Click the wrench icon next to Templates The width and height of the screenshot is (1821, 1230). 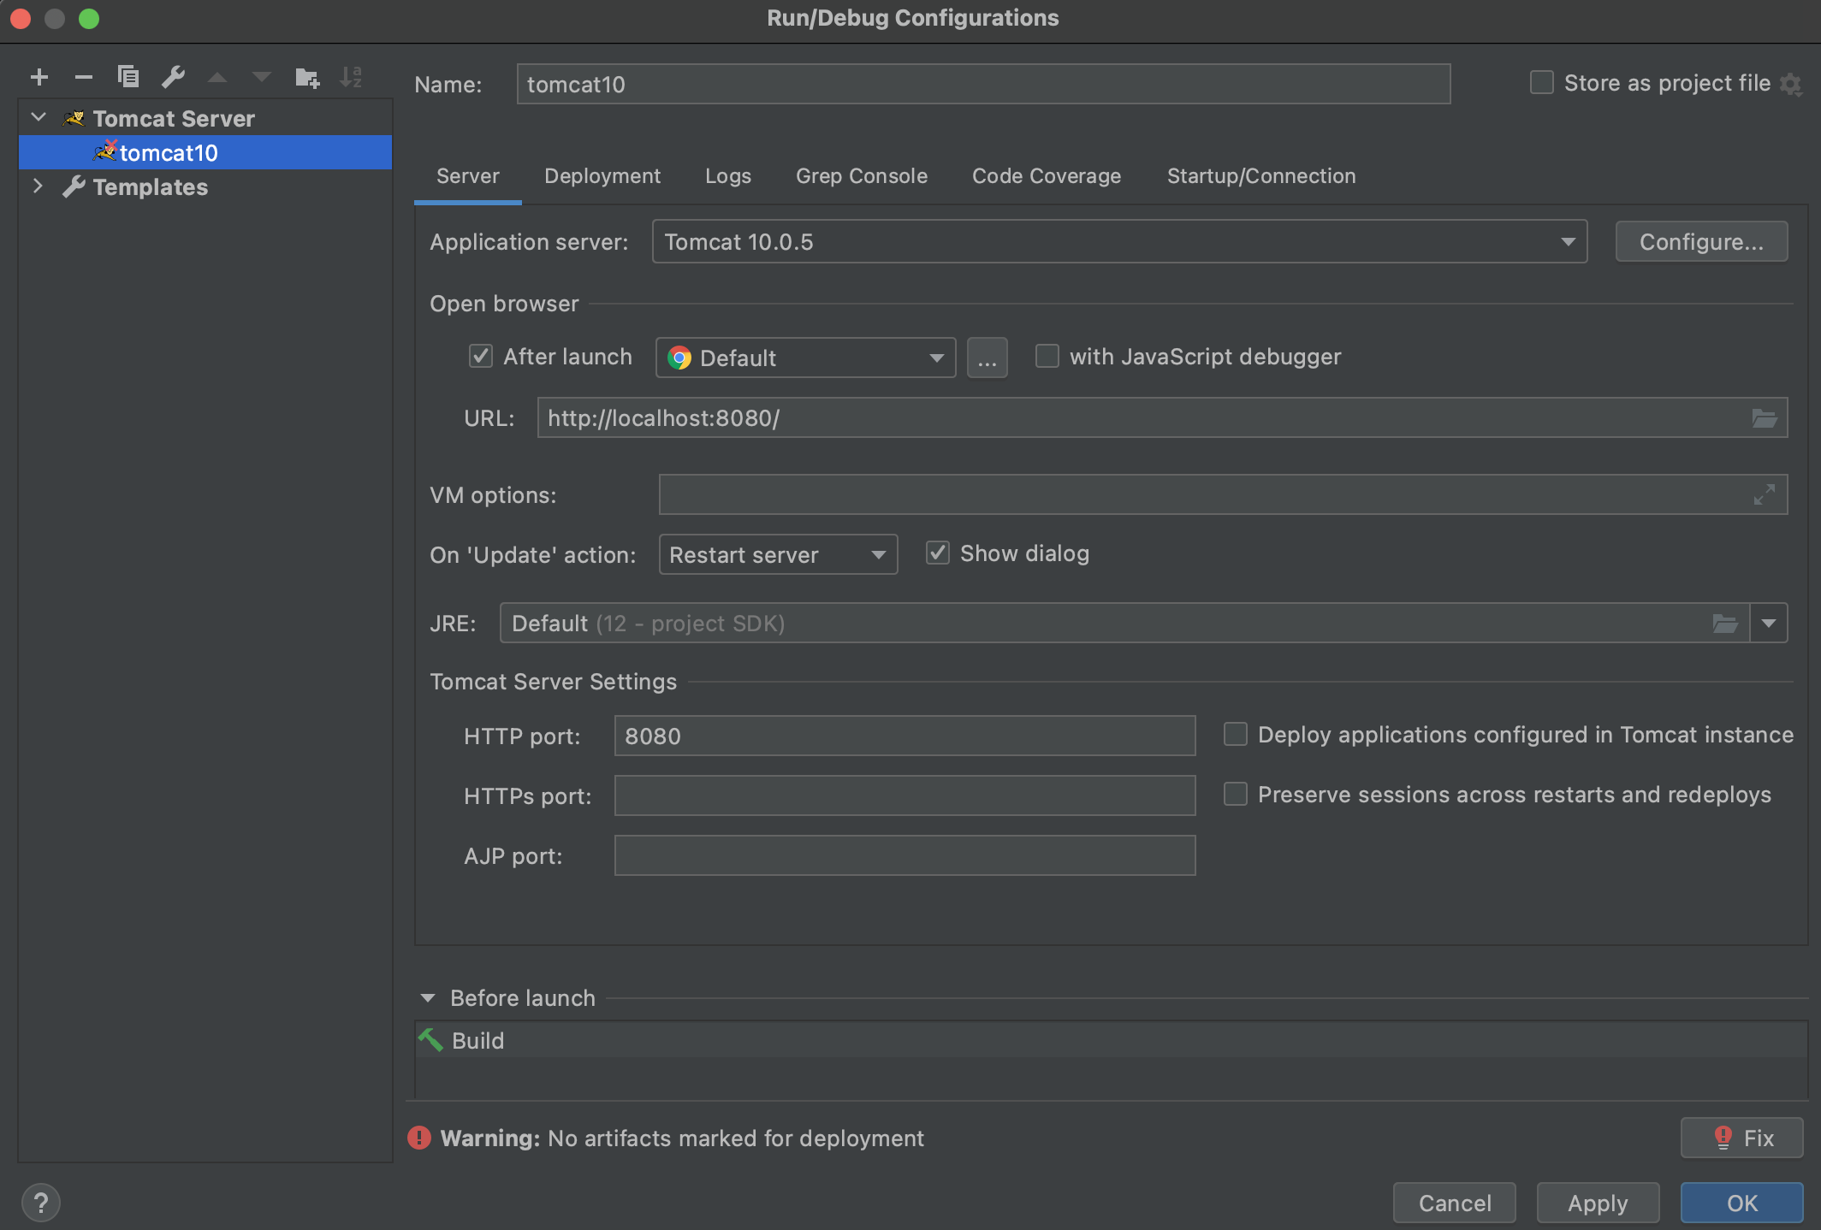pos(74,186)
